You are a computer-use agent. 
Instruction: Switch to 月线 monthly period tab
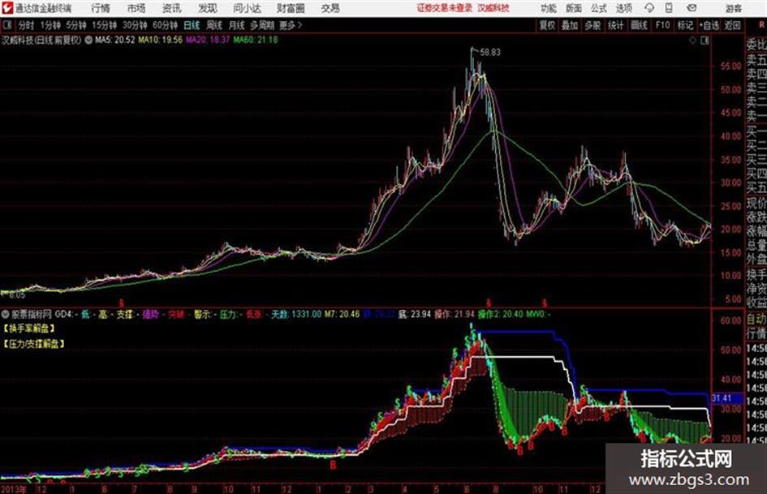coord(237,25)
